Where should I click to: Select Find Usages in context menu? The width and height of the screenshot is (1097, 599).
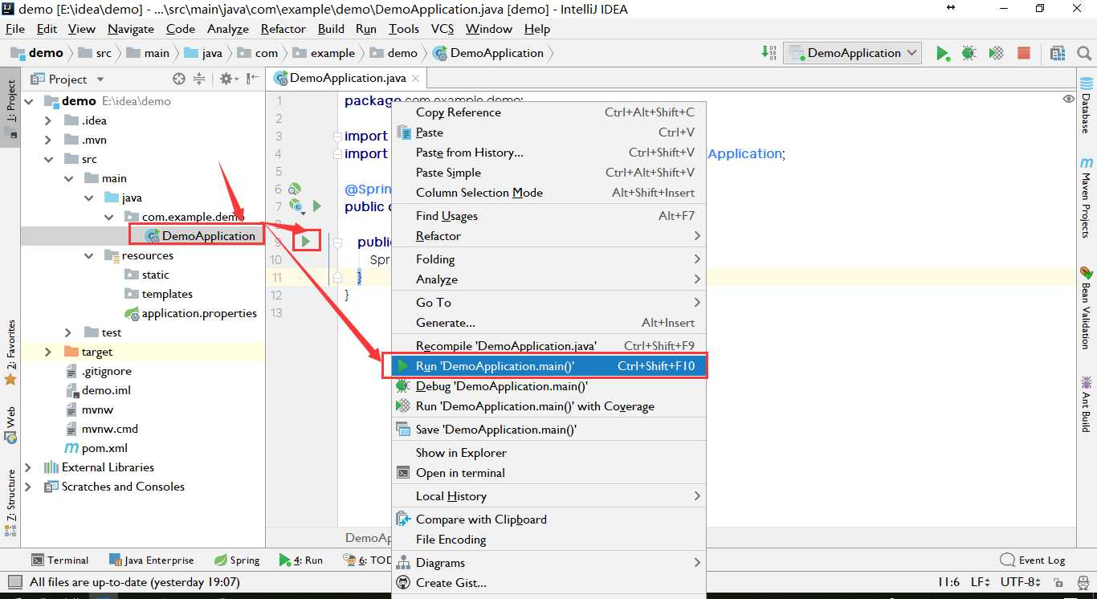coord(548,216)
